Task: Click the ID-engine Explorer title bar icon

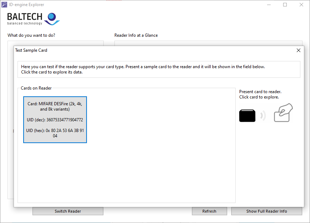Action: click(x=4, y=5)
